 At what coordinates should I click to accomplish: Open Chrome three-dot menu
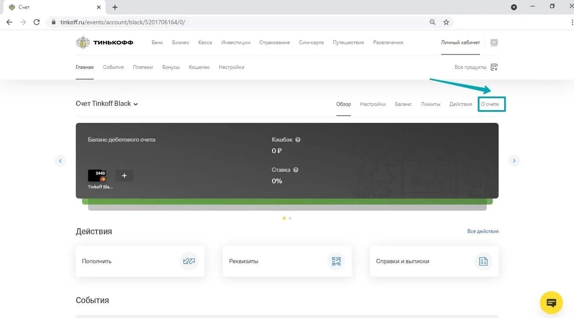tap(571, 22)
